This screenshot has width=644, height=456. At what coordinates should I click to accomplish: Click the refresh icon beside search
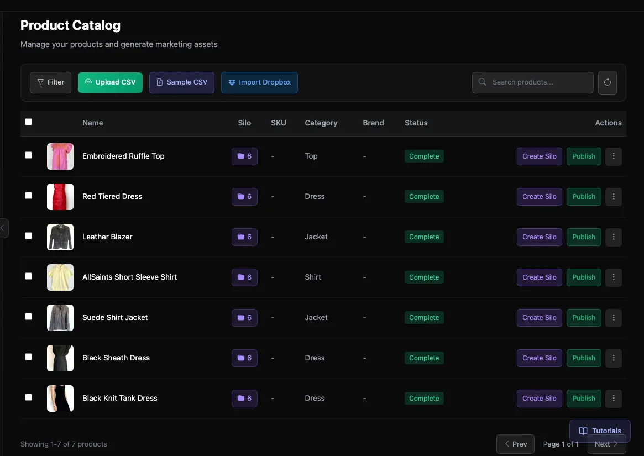pos(607,82)
